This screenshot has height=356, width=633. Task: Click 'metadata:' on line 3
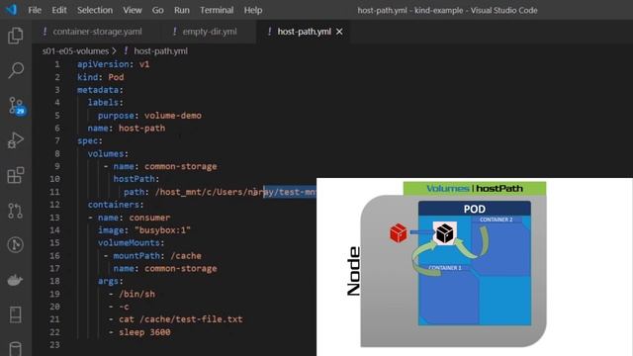pyautogui.click(x=100, y=90)
